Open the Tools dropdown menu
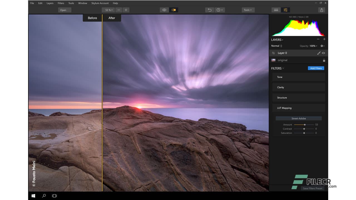The width and height of the screenshot is (356, 200). click(x=247, y=10)
